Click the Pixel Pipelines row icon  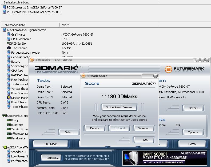click(9, 79)
